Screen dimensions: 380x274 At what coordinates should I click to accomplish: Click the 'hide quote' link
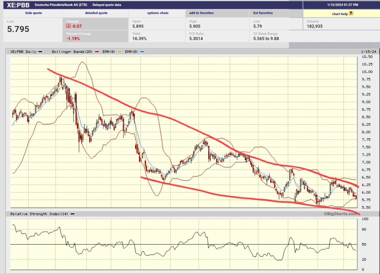click(33, 13)
